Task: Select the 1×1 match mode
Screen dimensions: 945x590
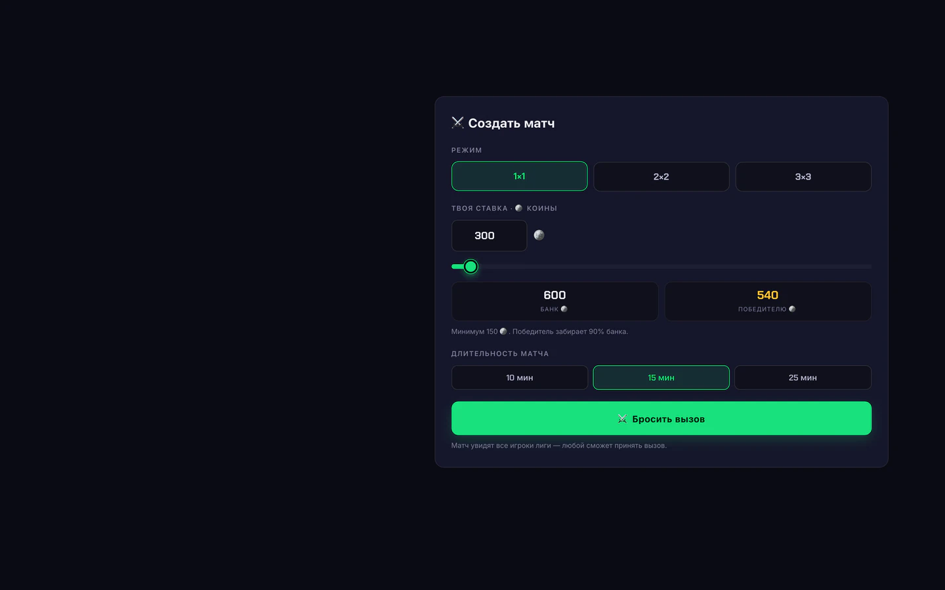Action: tap(519, 176)
